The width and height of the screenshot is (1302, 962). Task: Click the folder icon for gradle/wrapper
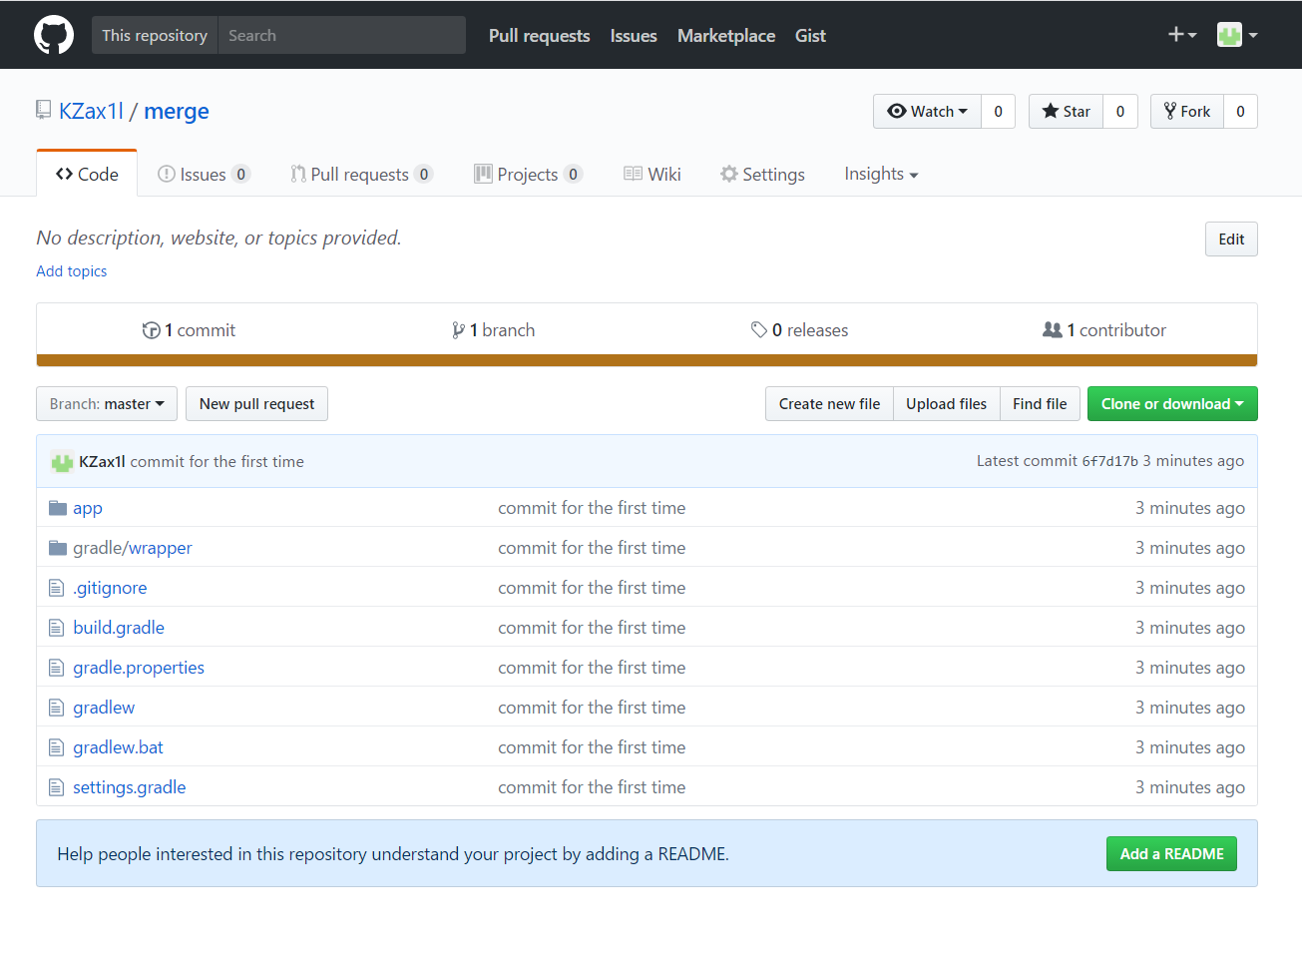click(58, 548)
